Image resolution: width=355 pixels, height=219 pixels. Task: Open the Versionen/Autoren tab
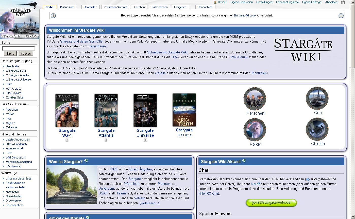pos(116,7)
